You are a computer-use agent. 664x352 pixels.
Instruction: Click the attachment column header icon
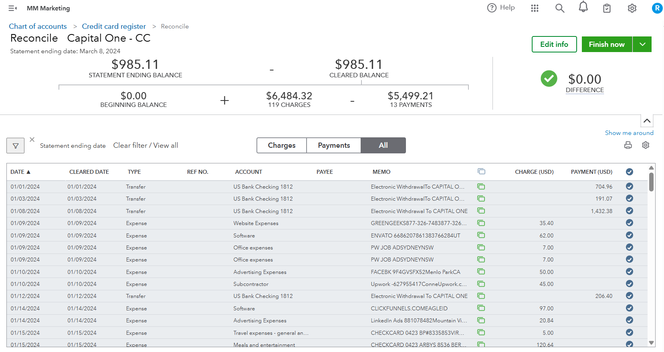[481, 171]
